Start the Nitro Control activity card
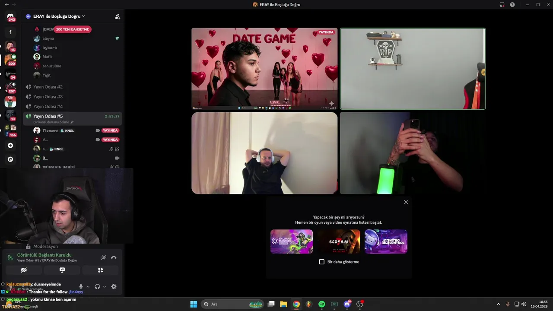 [386, 241]
